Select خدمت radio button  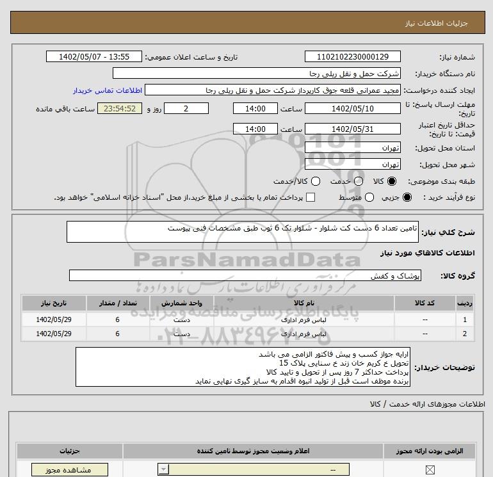coord(359,181)
